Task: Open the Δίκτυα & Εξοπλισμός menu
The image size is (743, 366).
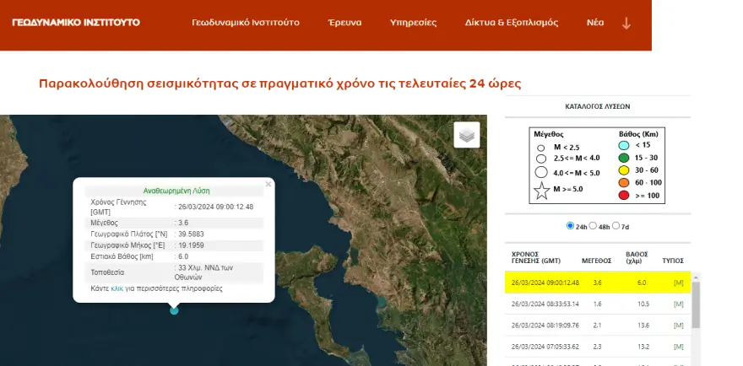Action: (x=513, y=23)
